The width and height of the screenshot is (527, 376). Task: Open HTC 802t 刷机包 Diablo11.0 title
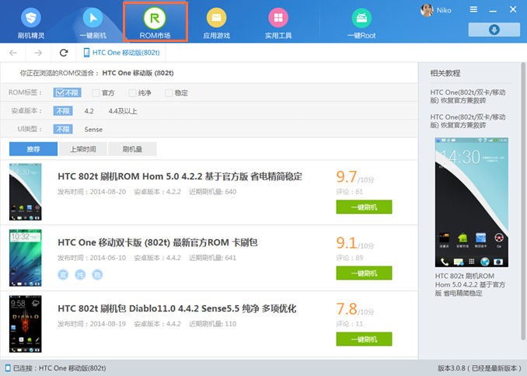176,308
